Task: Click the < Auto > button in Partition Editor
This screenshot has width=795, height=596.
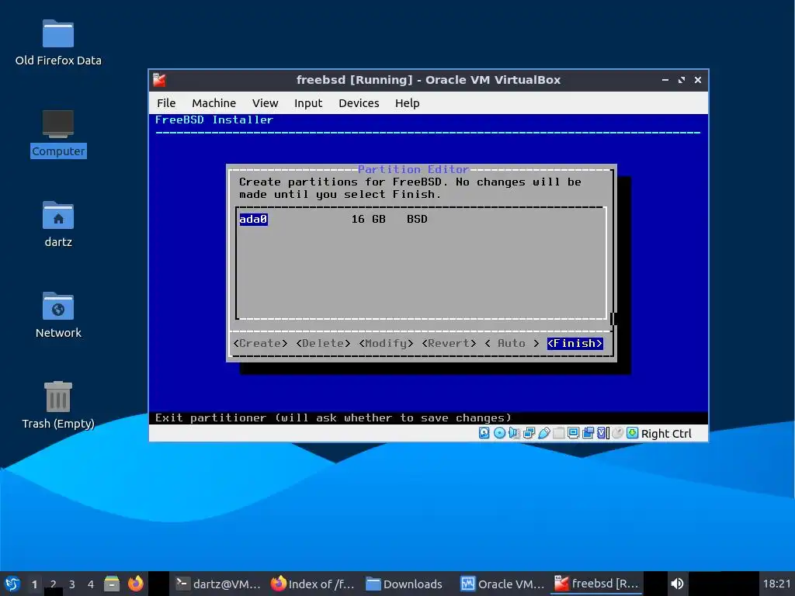Action: 512,343
